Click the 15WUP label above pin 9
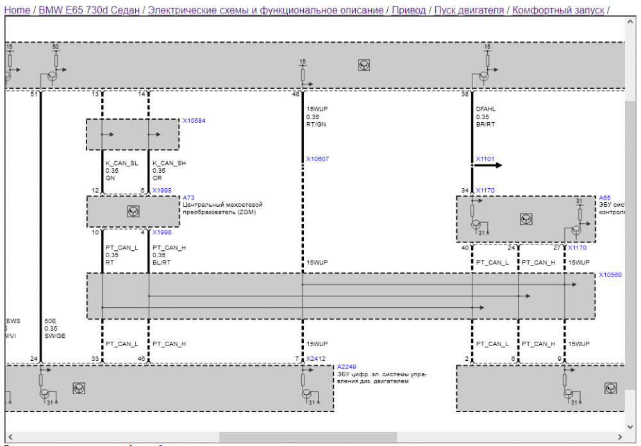The height and width of the screenshot is (446, 641). tap(579, 344)
